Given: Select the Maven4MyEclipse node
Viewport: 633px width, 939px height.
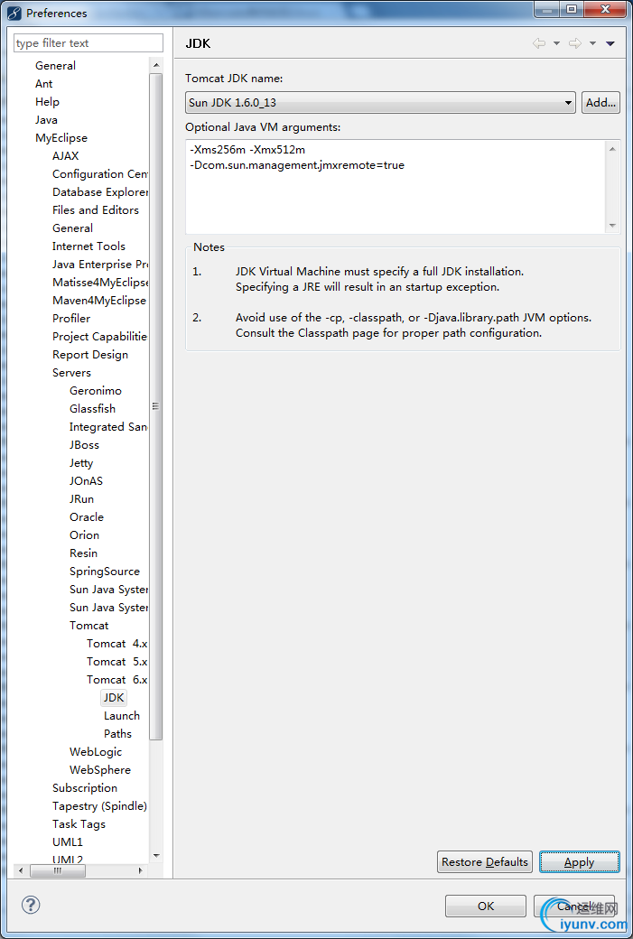Looking at the screenshot, I should (x=98, y=300).
